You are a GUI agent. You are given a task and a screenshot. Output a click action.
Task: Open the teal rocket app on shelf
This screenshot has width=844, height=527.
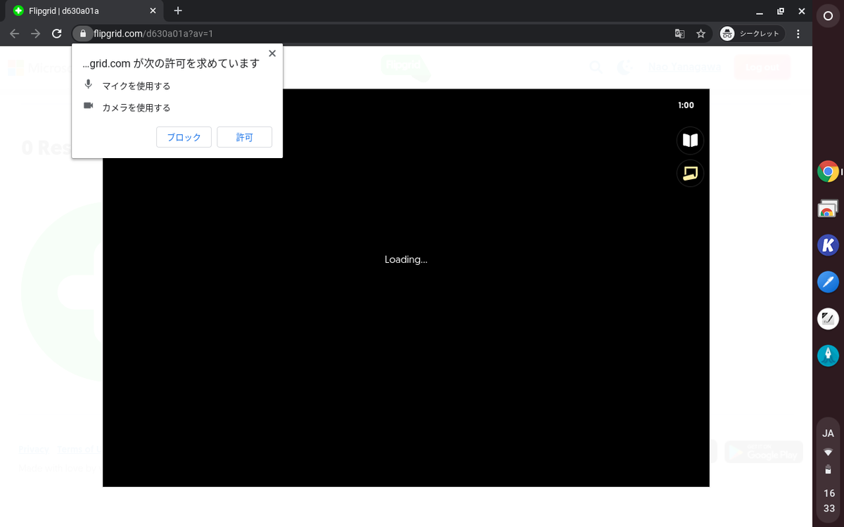pos(828,356)
